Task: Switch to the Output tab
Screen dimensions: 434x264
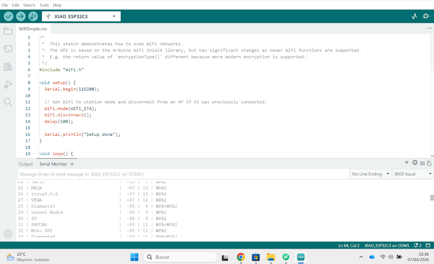Action: tap(26, 164)
